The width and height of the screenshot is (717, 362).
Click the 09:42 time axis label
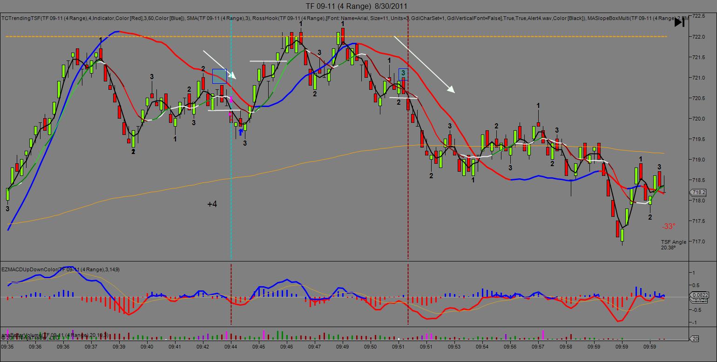coord(203,347)
